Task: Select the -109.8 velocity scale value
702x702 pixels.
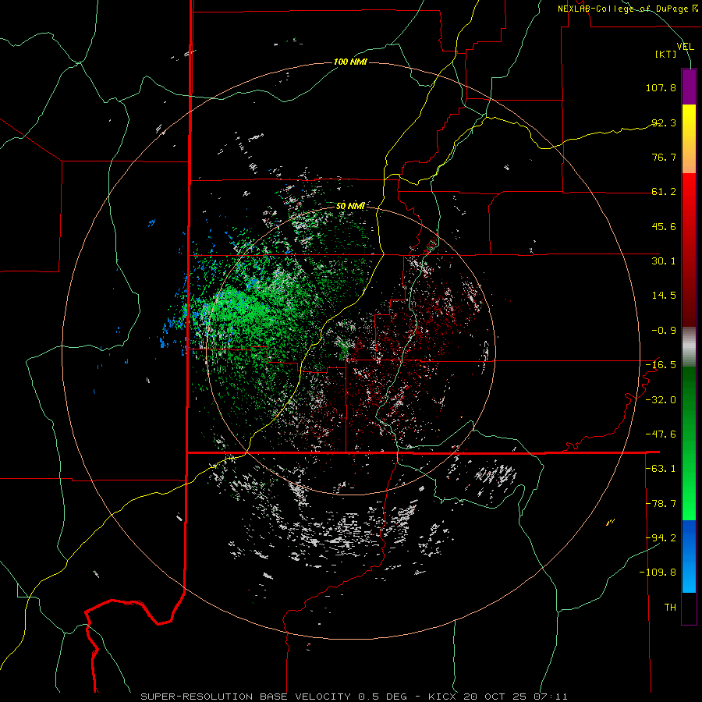Action: pyautogui.click(x=658, y=573)
